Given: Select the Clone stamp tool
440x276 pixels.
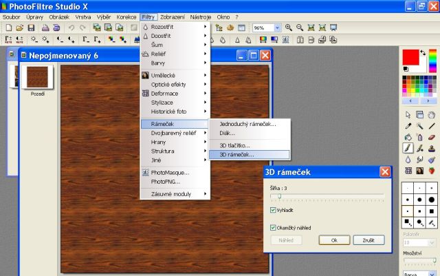Looking at the screenshot, I should (432, 148).
